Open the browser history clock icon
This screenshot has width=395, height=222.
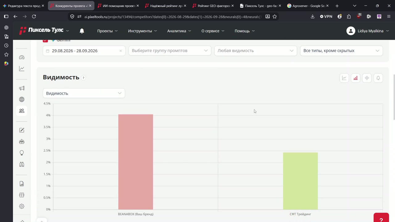point(6,45)
